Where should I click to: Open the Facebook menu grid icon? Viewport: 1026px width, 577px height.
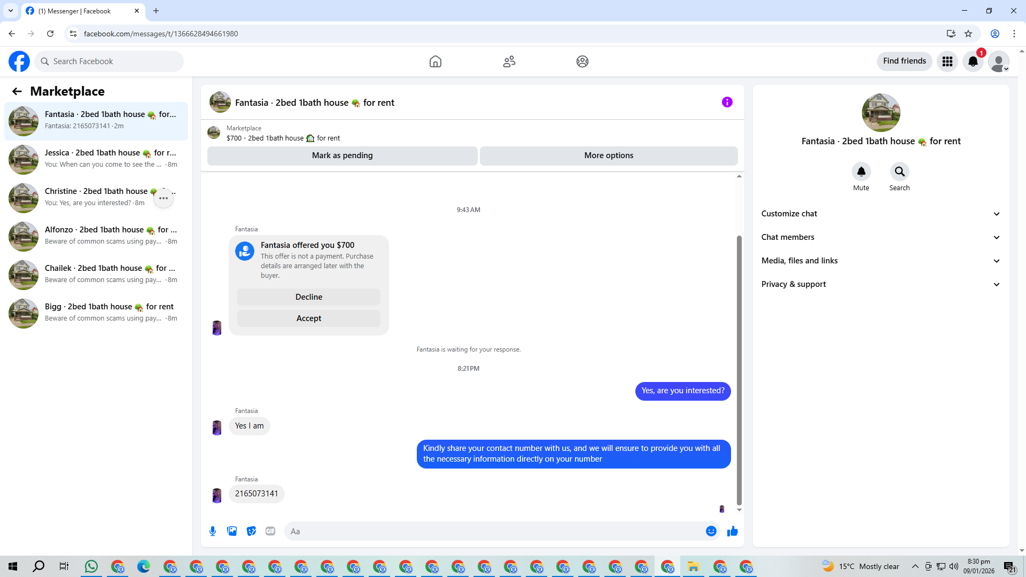(947, 61)
